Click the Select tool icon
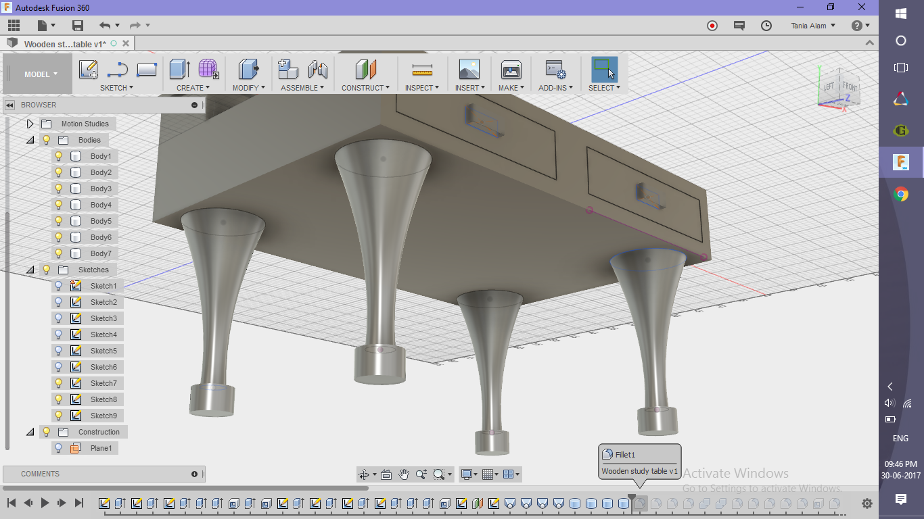 (604, 69)
